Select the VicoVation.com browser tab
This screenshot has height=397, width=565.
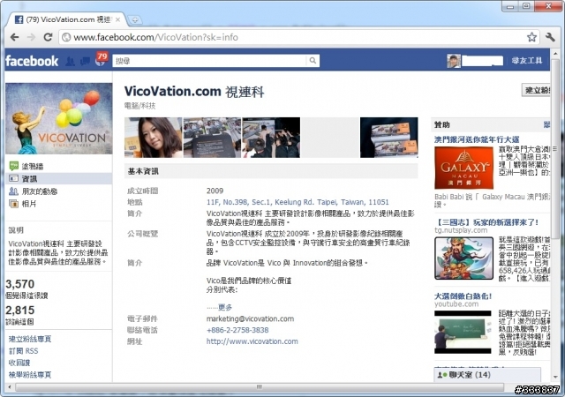point(68,19)
